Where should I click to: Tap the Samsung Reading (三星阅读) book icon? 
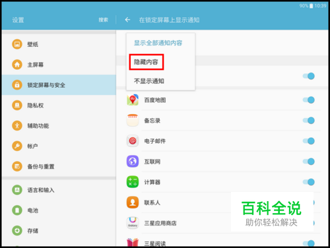[x=133, y=242]
